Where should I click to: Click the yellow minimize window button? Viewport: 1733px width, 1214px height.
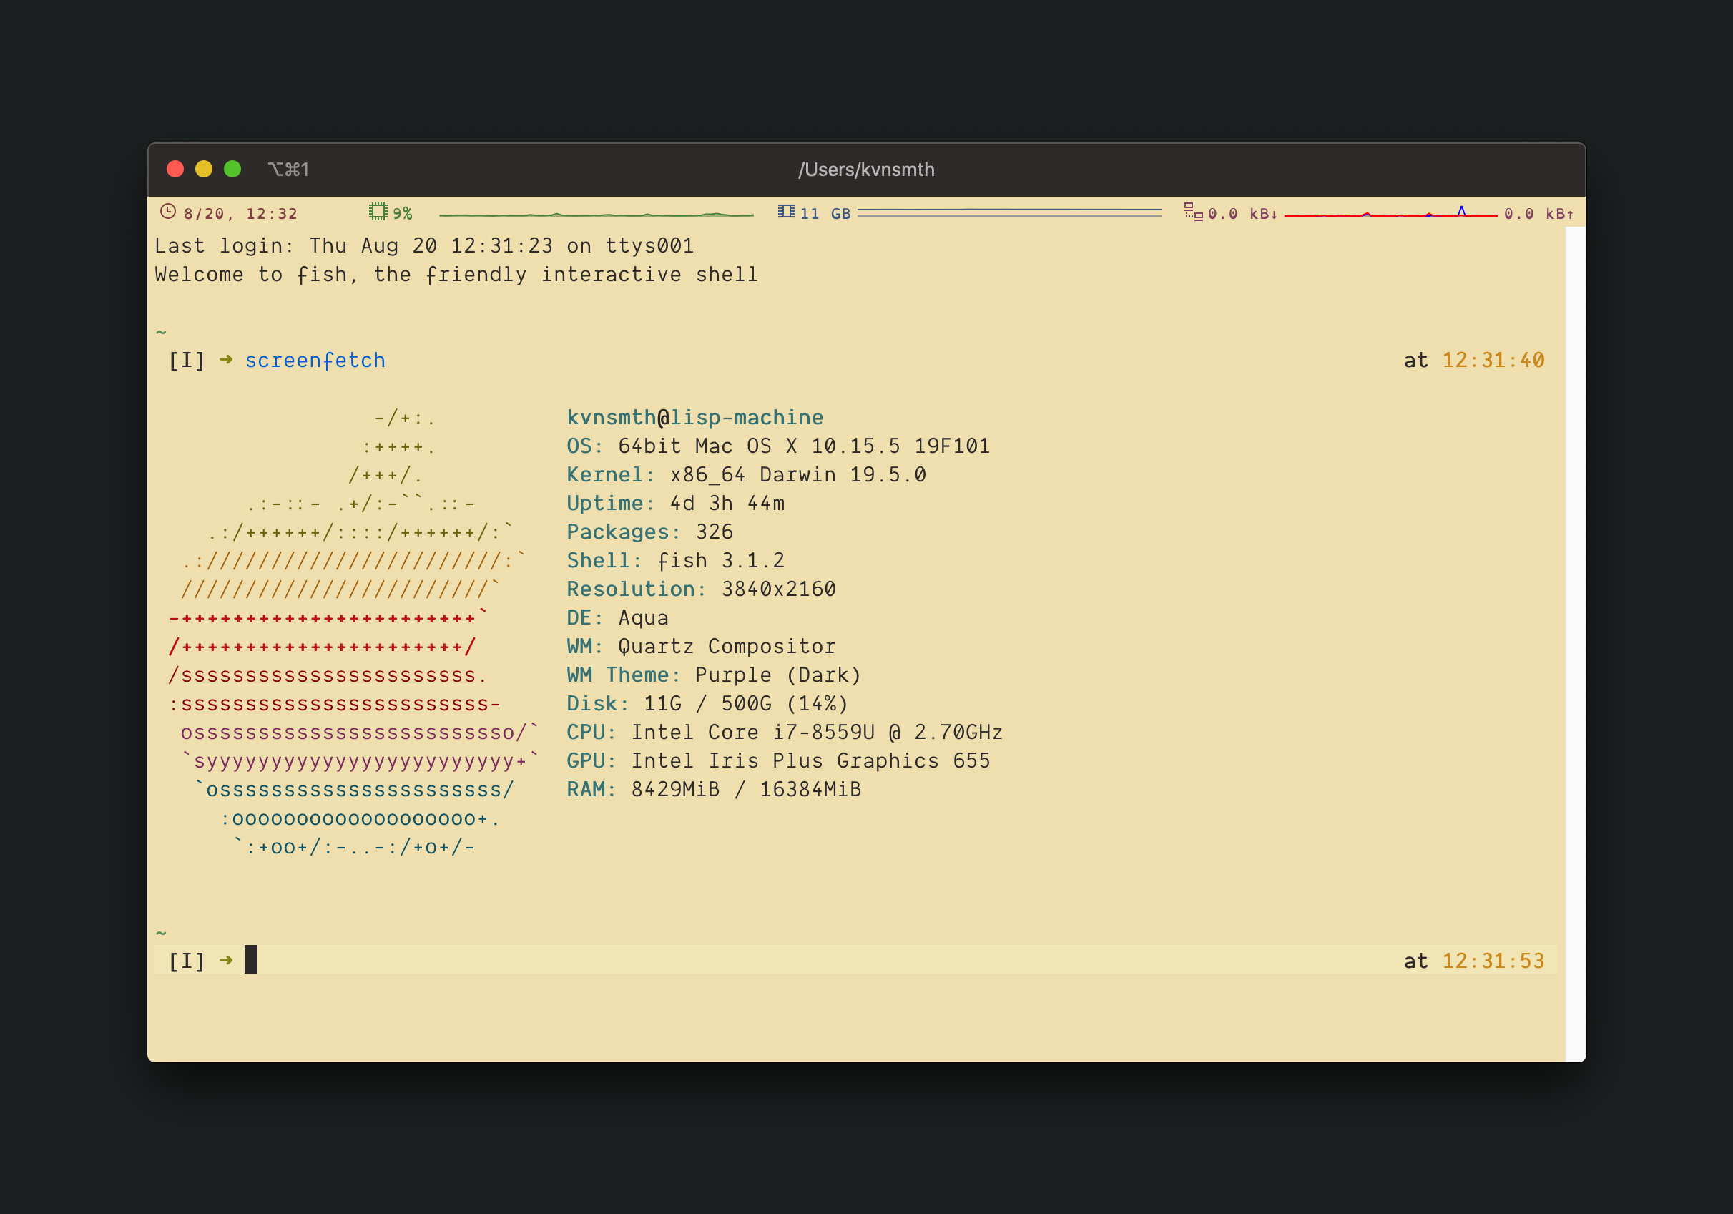click(204, 169)
